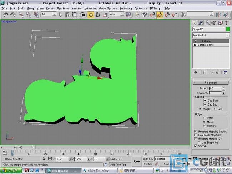The image size is (232, 174).
Task: Toggle Cap End checkbox
Action: pyautogui.click(x=205, y=104)
